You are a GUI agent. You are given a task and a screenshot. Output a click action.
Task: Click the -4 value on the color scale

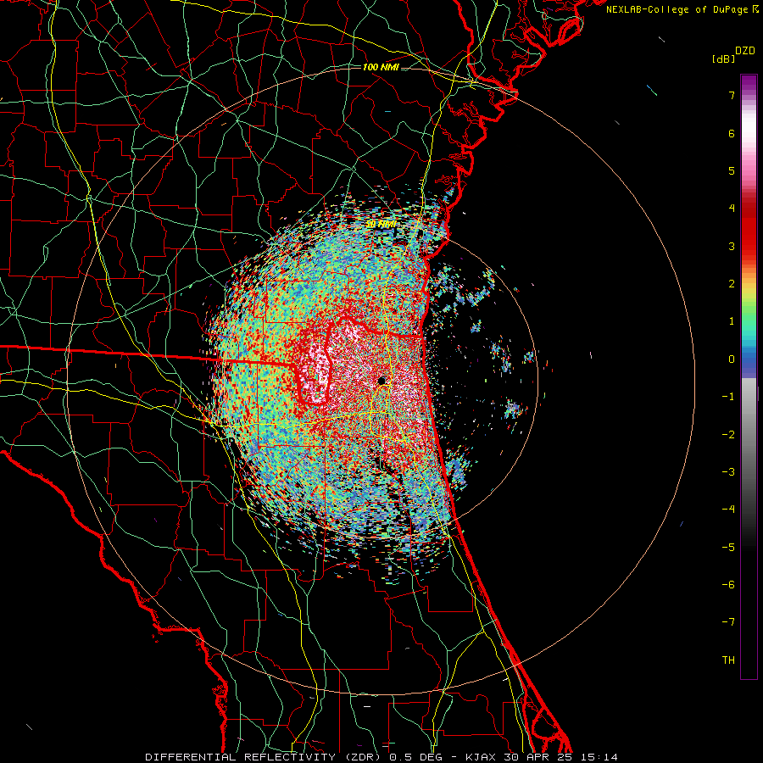click(x=728, y=510)
